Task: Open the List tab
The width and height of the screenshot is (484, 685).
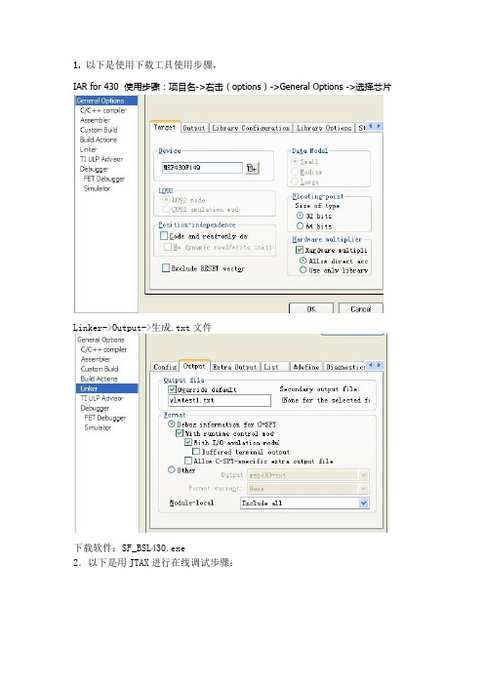Action: (275, 367)
